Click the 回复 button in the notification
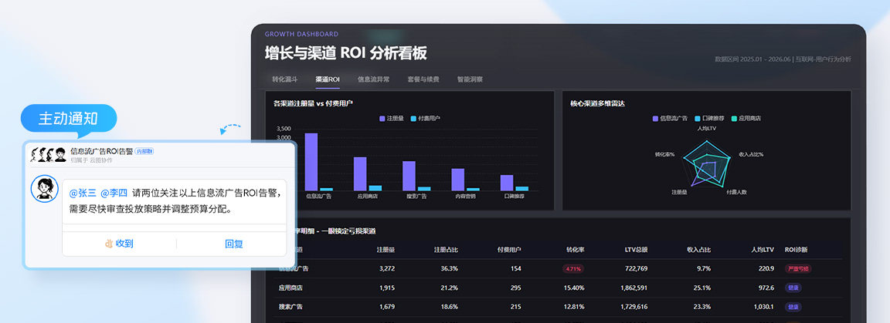This screenshot has width=890, height=323. tap(234, 244)
